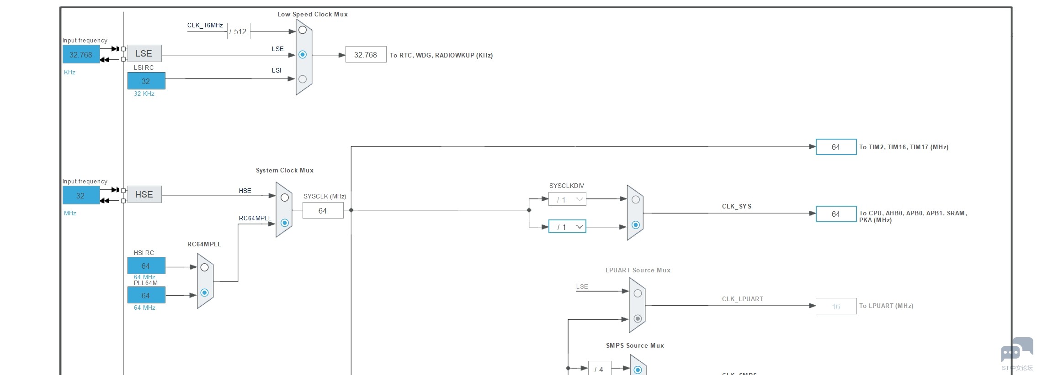This screenshot has width=1037, height=375.
Task: Select lower radio in LPUART Source Mux
Action: click(x=638, y=318)
